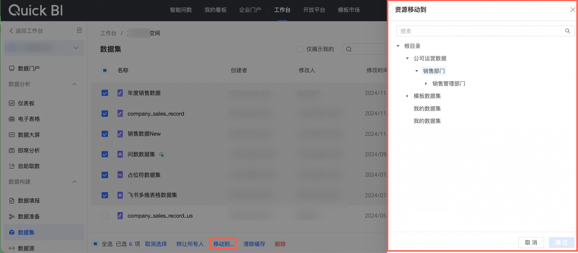Open 电子表格 via its icon
This screenshot has width=578, height=253.
[x=12, y=119]
